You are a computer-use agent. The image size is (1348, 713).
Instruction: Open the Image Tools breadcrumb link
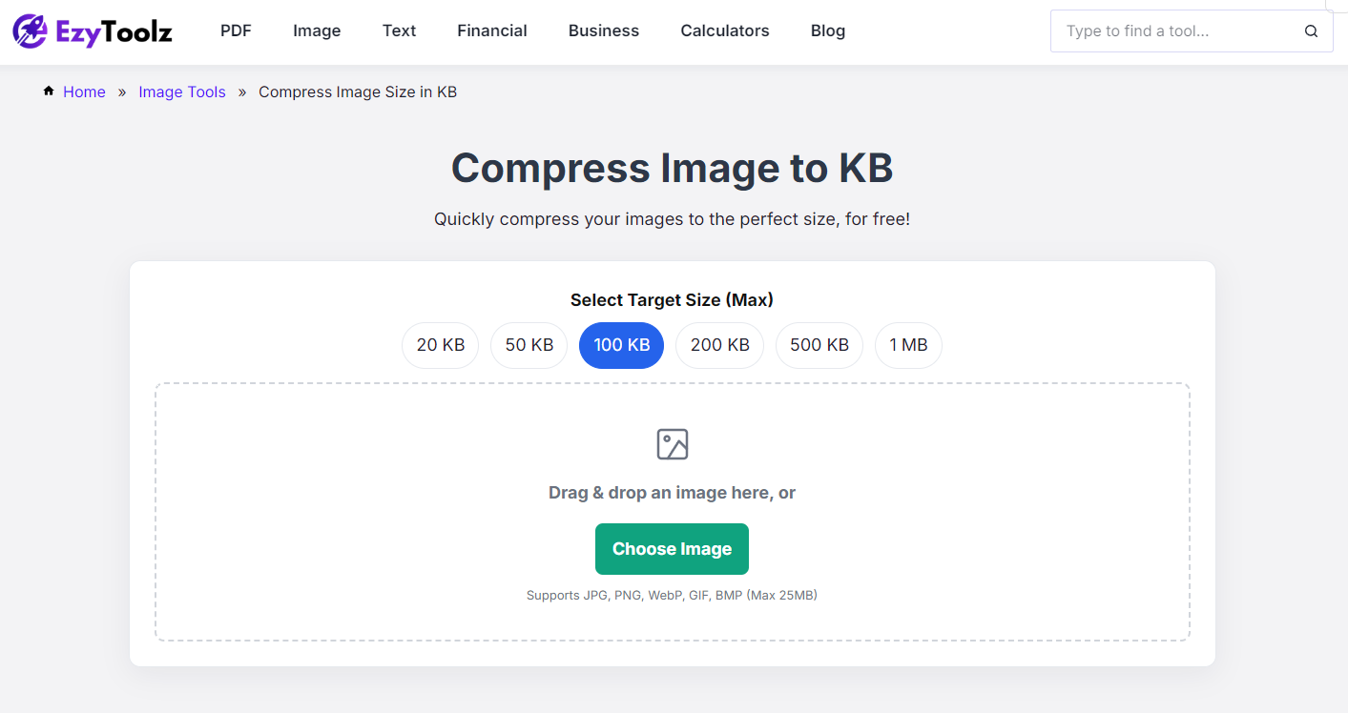[x=181, y=92]
